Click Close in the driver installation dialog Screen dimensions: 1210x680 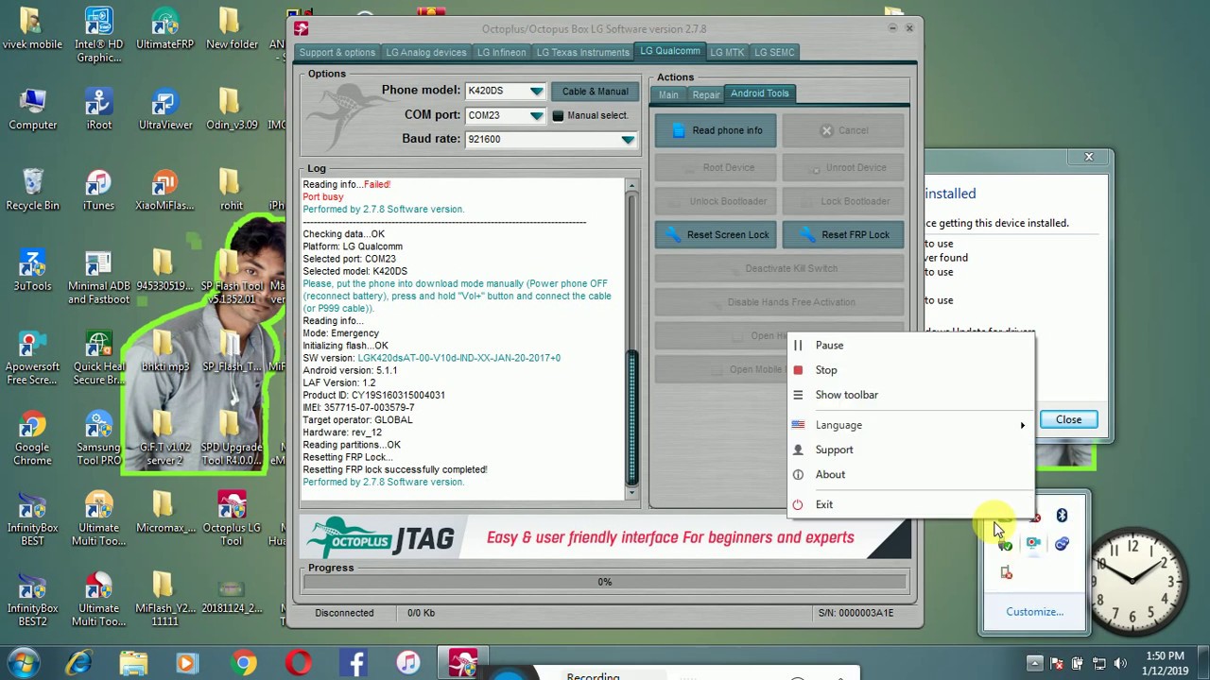pyautogui.click(x=1068, y=419)
